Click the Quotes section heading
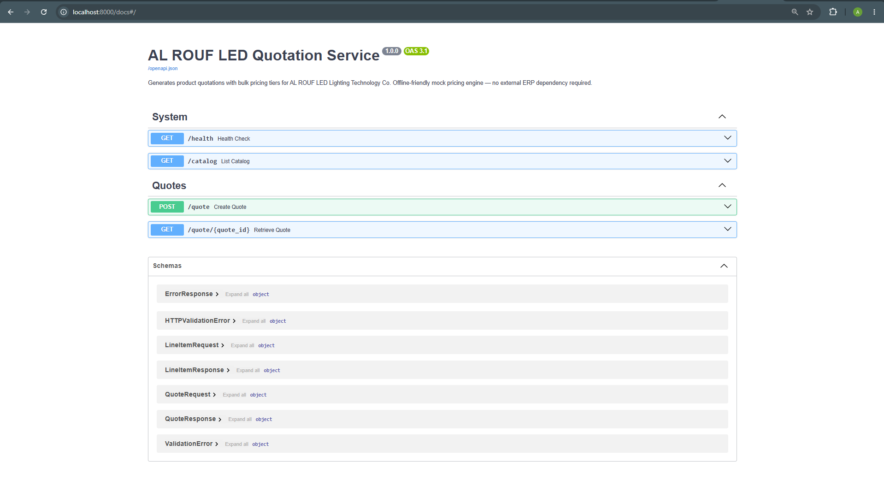The image size is (884, 480). click(169, 186)
